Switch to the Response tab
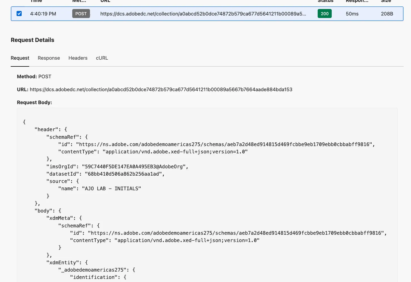 click(x=49, y=58)
